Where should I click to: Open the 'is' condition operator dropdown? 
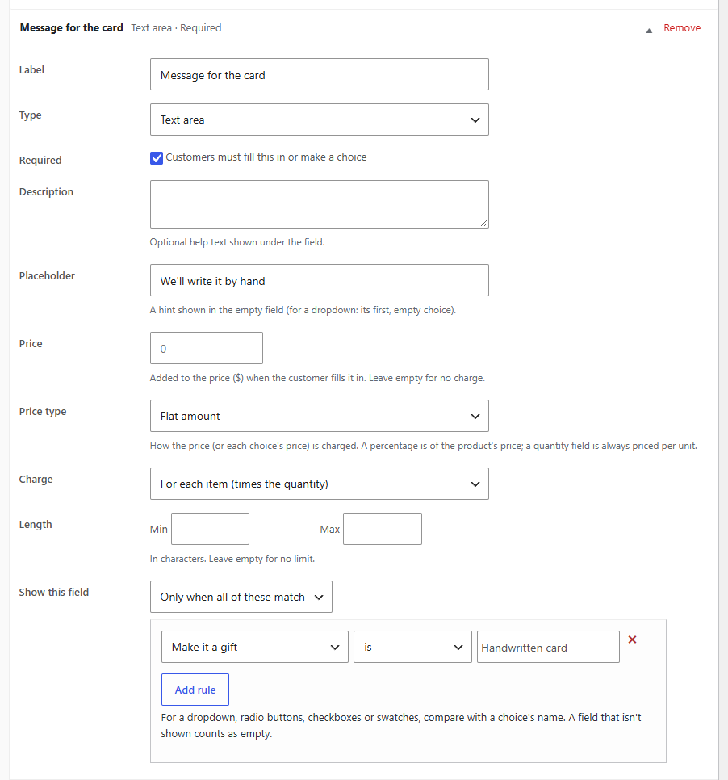pyautogui.click(x=412, y=647)
